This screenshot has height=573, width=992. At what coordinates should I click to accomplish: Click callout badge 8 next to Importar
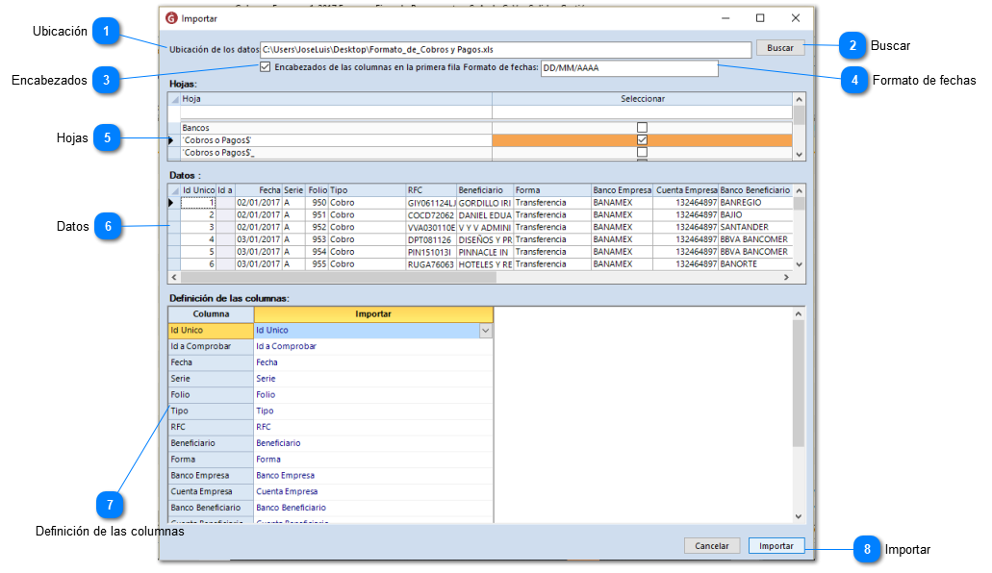867,550
